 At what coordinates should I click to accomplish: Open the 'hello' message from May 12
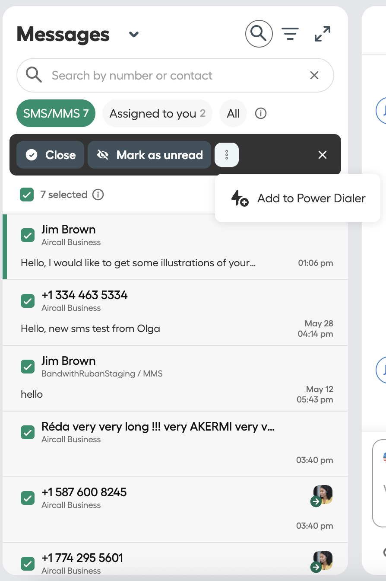tap(32, 394)
